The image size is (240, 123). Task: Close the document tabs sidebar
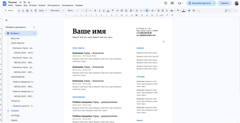coord(6,20)
